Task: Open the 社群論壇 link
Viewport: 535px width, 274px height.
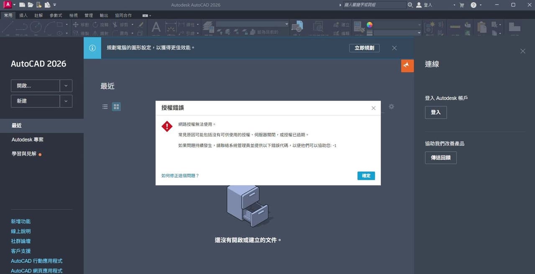Action: point(21,241)
